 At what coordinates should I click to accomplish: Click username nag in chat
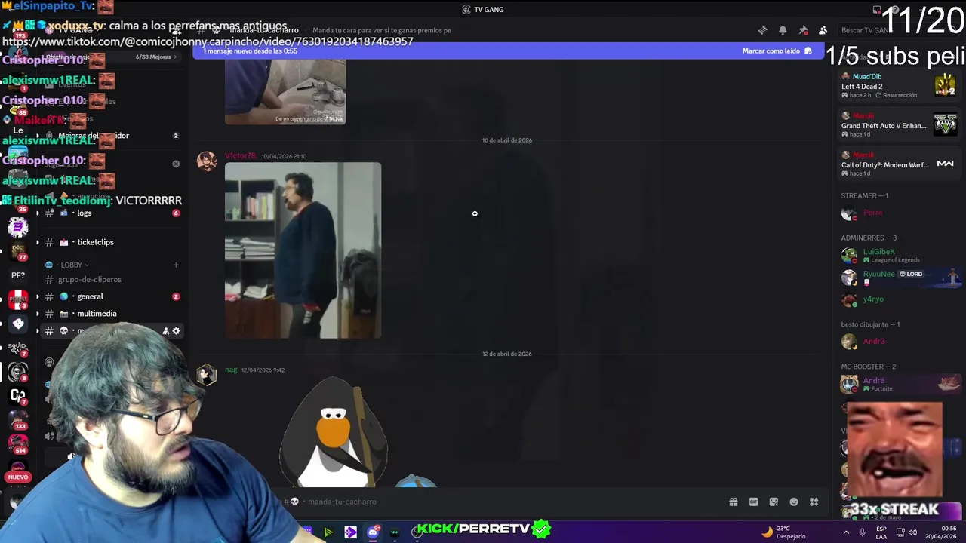point(231,370)
